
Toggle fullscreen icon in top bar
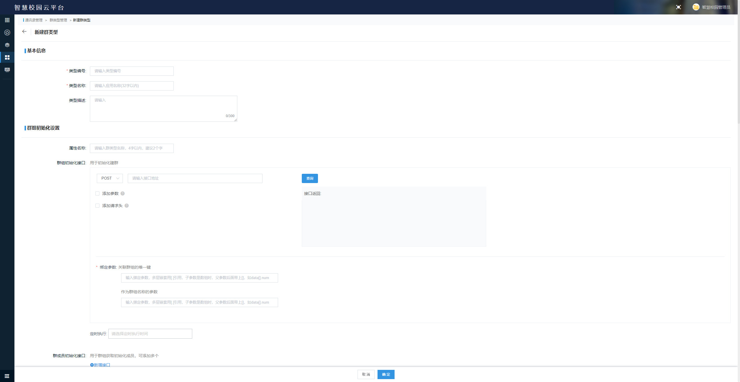(678, 7)
